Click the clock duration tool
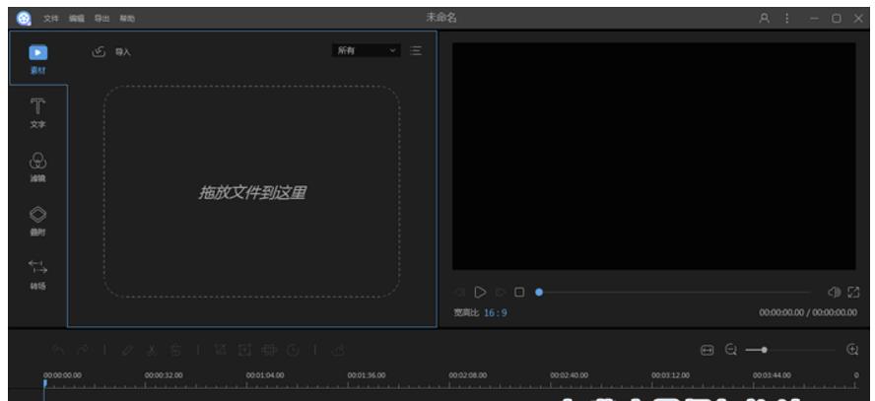This screenshot has height=401, width=875. [x=293, y=350]
